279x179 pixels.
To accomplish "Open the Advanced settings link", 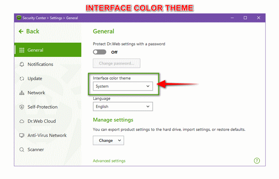I will (109, 161).
